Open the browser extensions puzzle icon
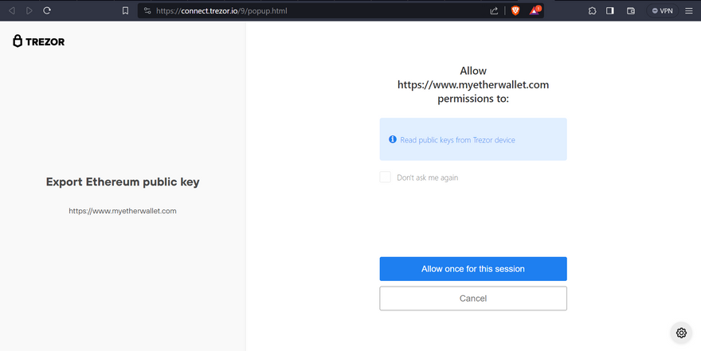This screenshot has width=701, height=351. coord(592,10)
